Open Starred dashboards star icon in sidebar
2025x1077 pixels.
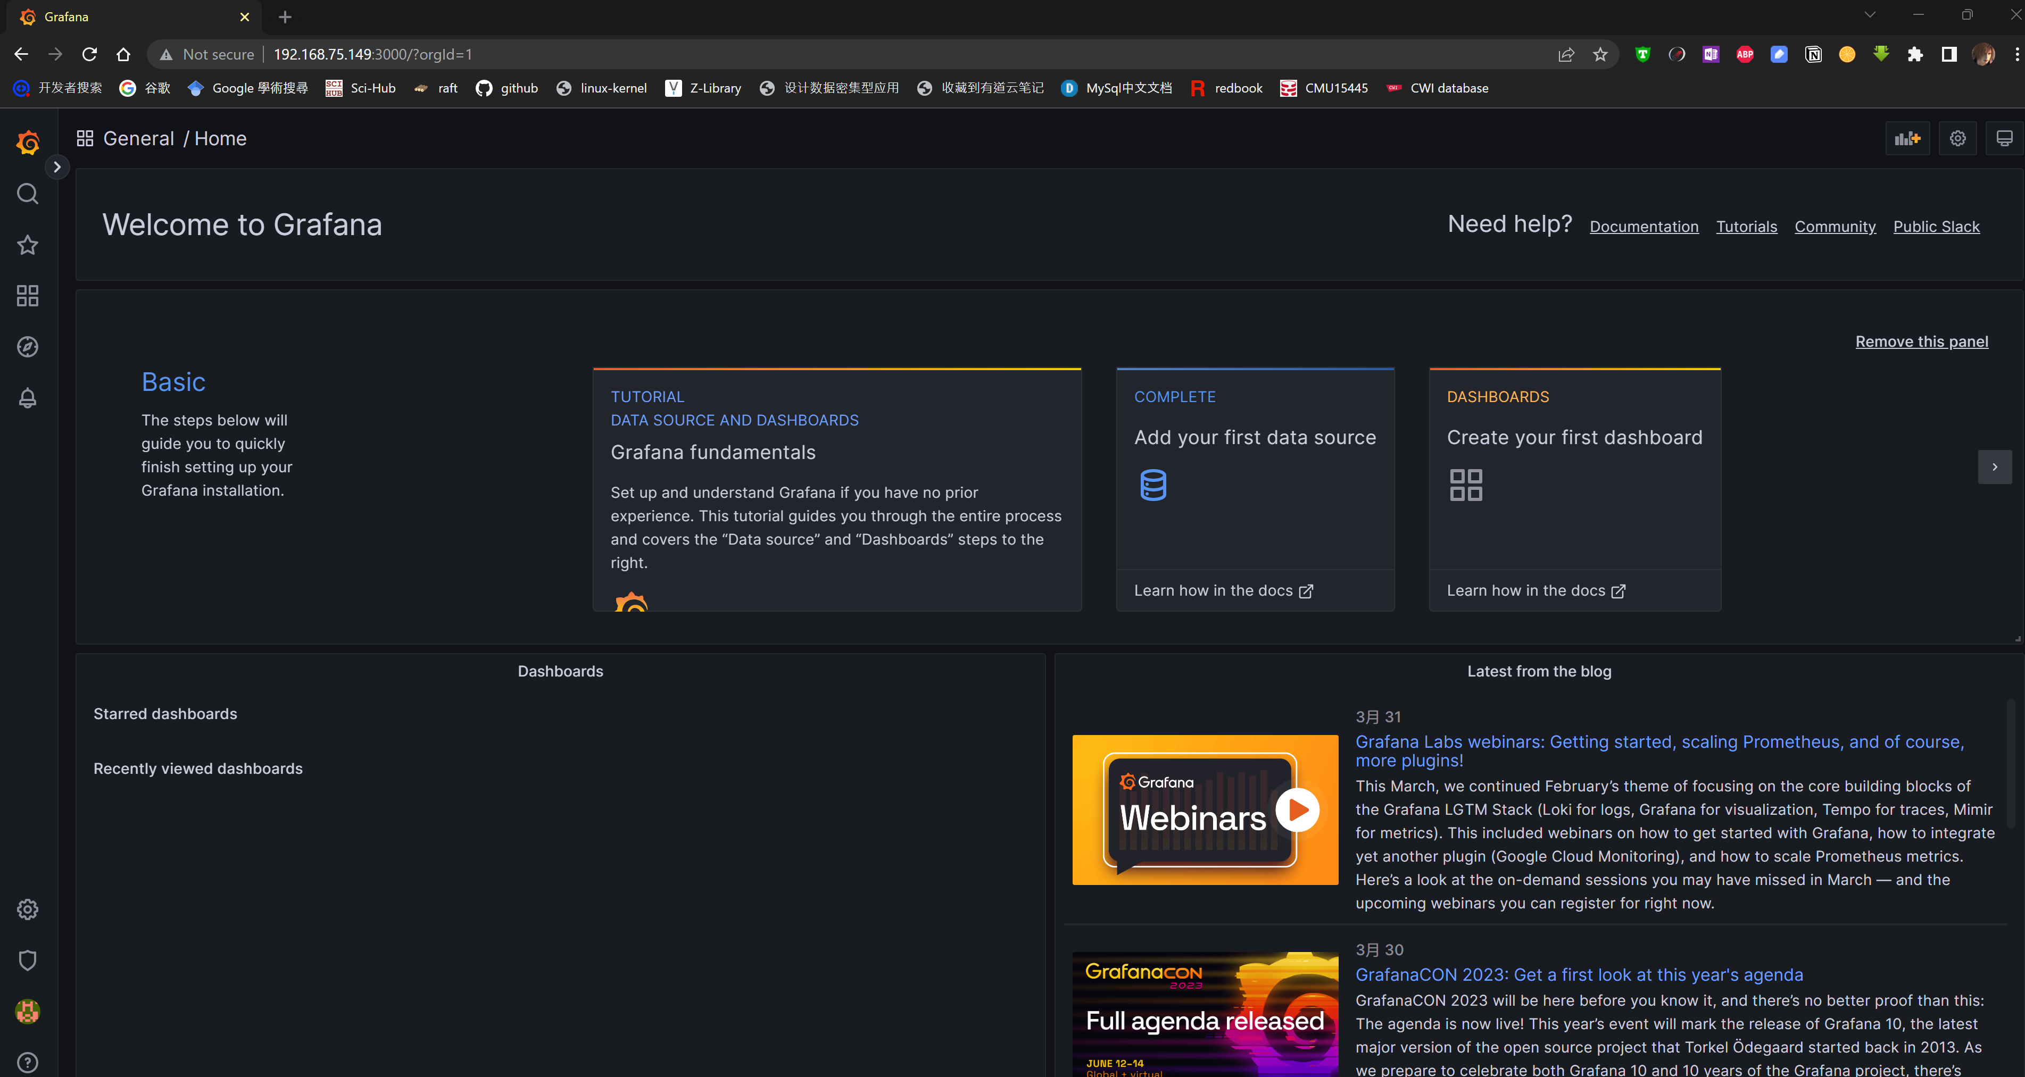[x=28, y=245]
